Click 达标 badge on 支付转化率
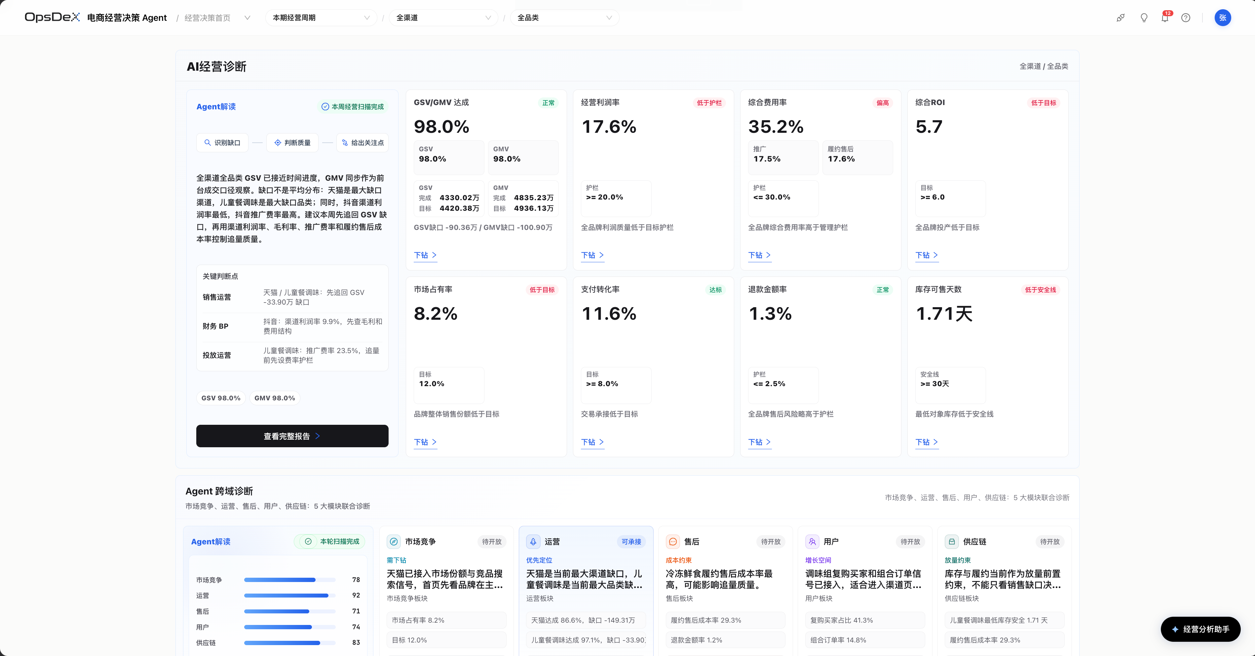 pos(716,289)
